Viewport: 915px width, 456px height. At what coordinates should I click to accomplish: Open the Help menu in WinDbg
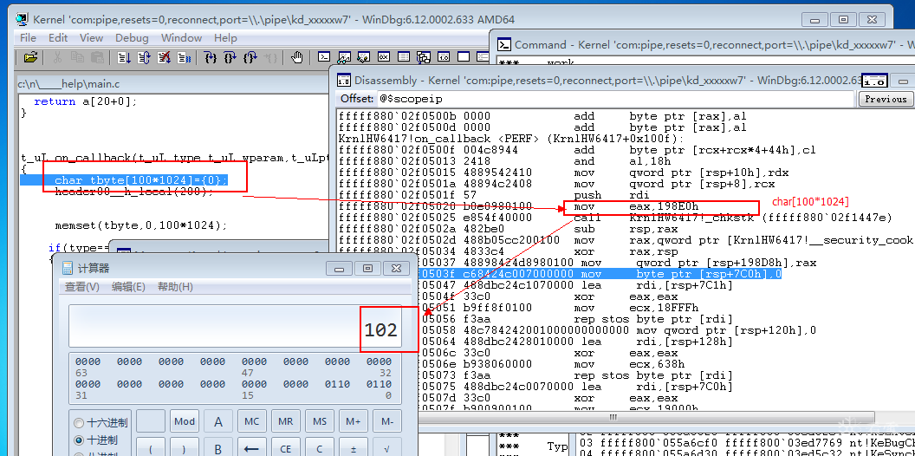(x=225, y=38)
